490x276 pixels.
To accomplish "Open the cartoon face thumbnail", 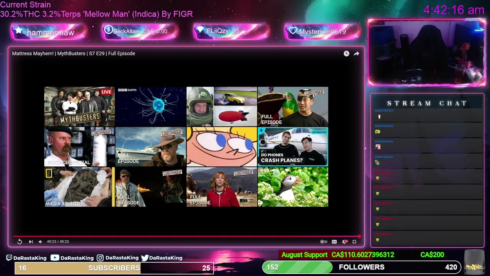I will tap(222, 147).
